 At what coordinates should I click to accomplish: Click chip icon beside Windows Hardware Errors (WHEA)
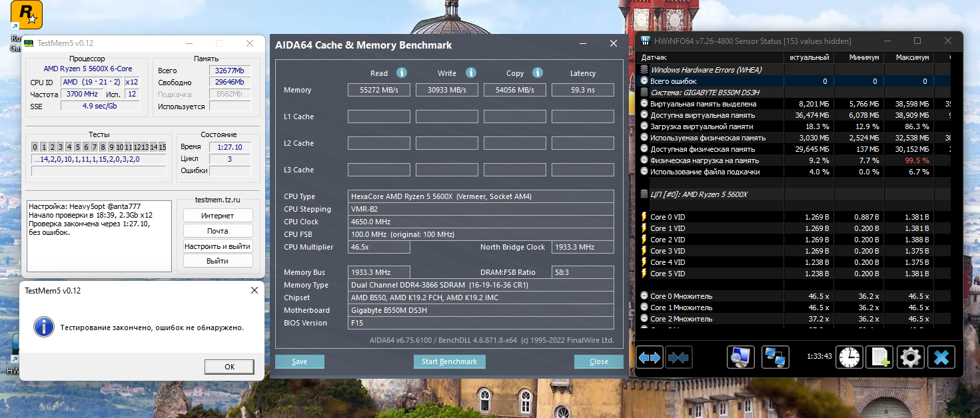pyautogui.click(x=644, y=69)
